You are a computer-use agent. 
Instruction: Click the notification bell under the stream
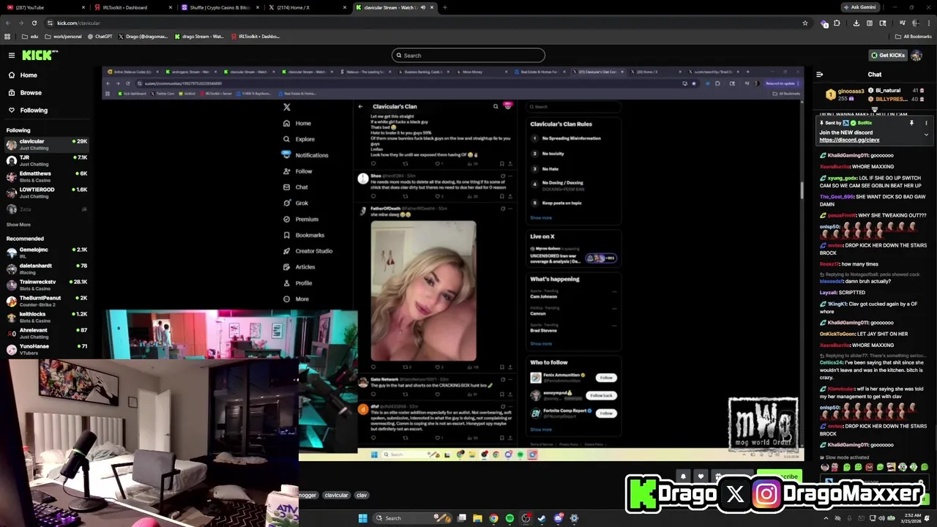point(682,476)
